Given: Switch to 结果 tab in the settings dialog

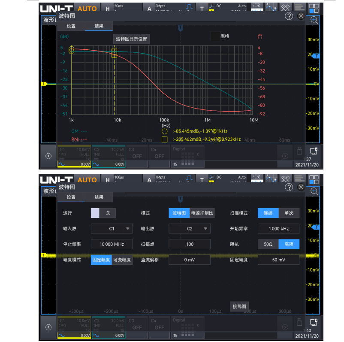Looking at the screenshot, I should [x=99, y=197].
